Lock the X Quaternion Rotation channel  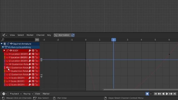(36, 67)
